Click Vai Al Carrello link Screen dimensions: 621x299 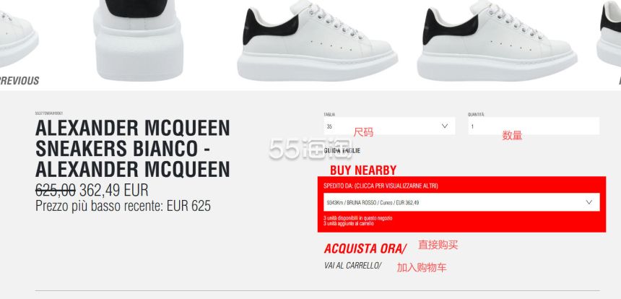352,266
